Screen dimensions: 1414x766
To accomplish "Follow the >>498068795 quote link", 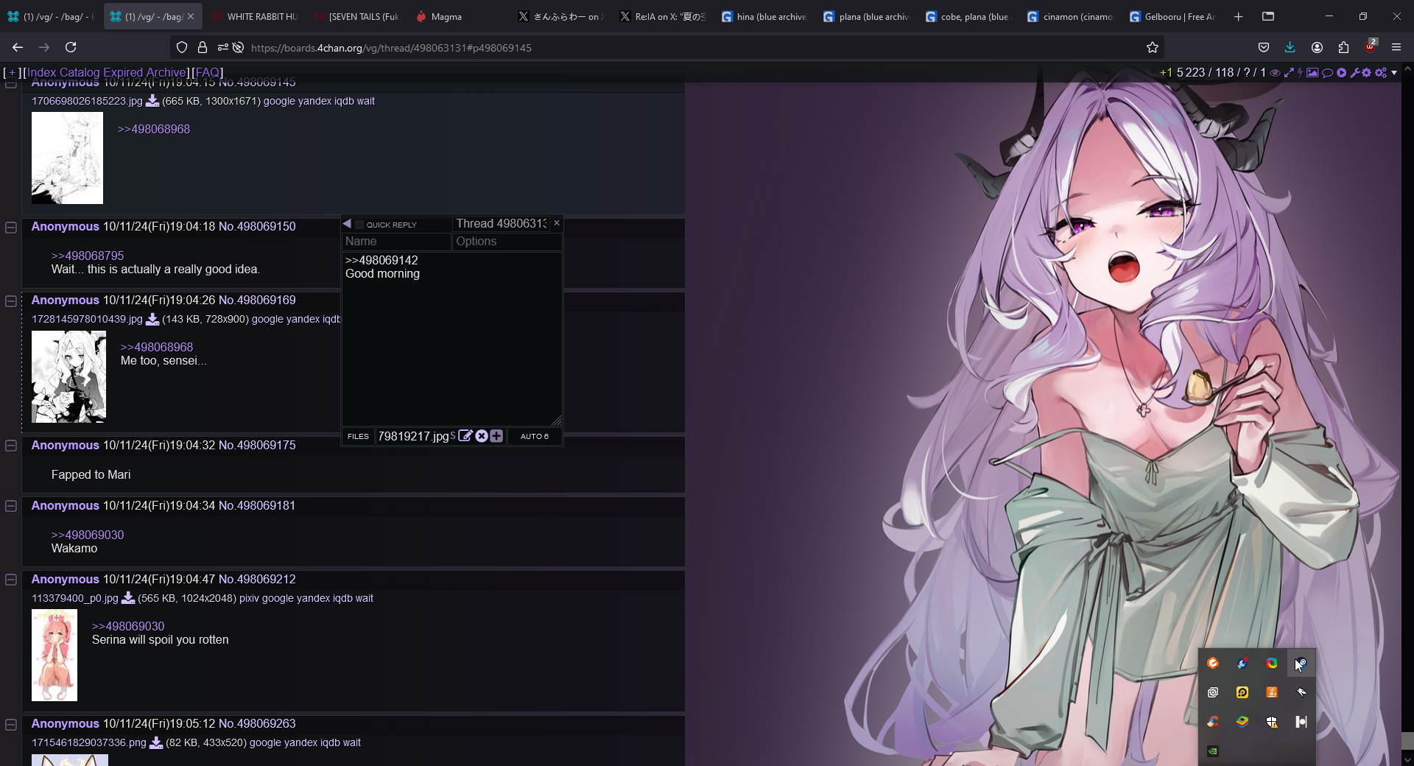I will (88, 256).
